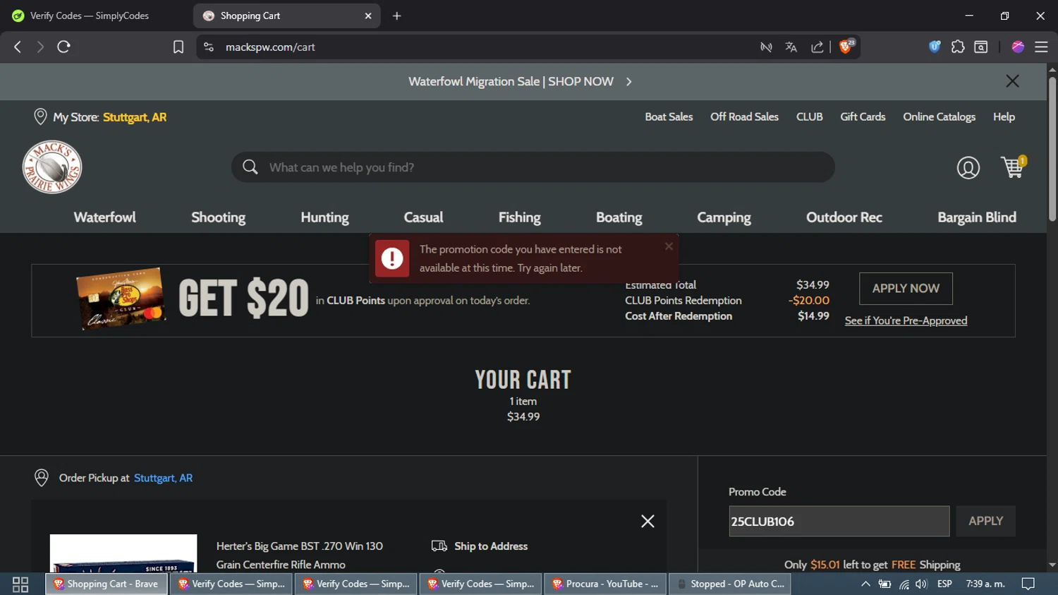Show hidden system tray icons

(865, 584)
